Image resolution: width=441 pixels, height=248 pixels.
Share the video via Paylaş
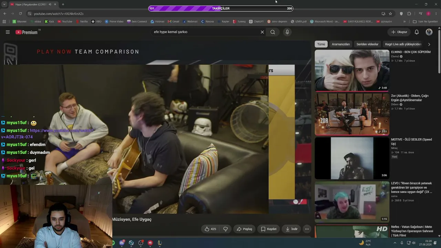pos(244,229)
